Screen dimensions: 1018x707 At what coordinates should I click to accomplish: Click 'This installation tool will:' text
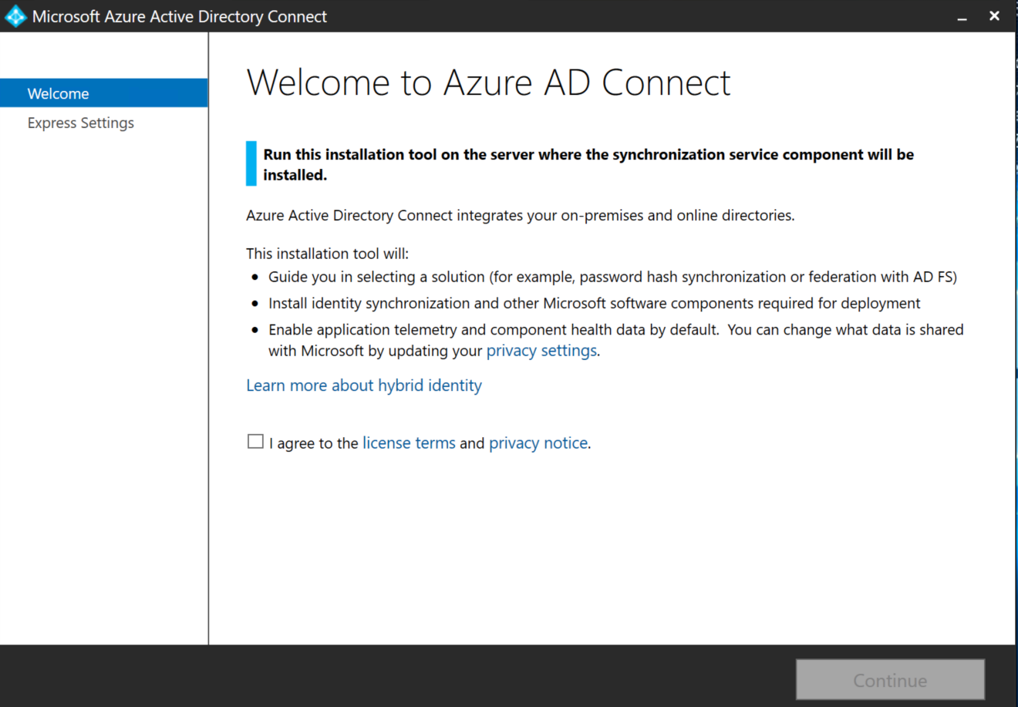click(327, 254)
